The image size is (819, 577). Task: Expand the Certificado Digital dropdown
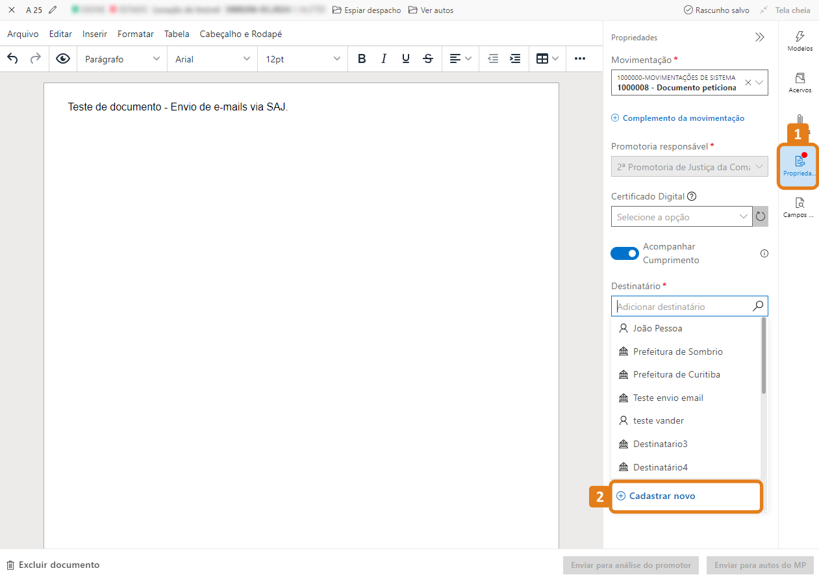(681, 217)
